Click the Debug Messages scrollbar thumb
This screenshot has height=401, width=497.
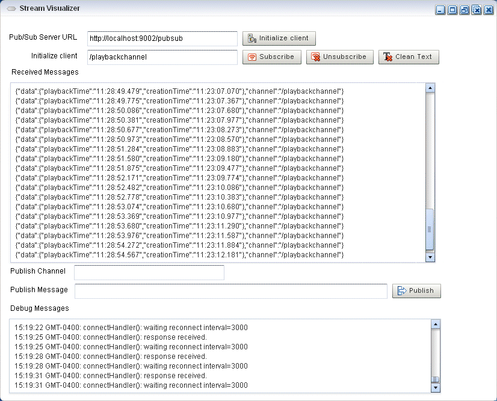pyautogui.click(x=436, y=379)
